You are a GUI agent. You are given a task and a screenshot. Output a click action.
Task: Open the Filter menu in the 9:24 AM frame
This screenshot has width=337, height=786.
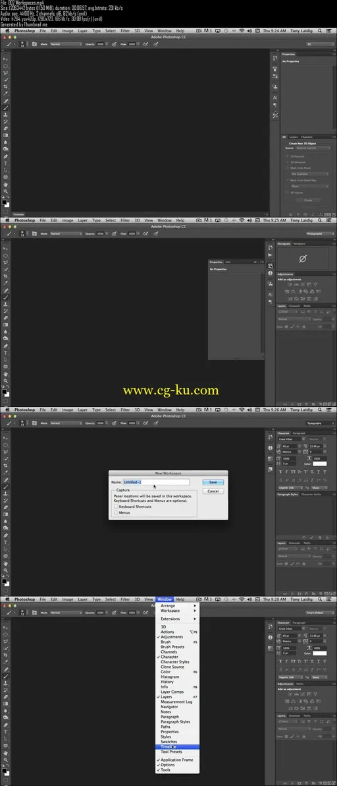125,30
